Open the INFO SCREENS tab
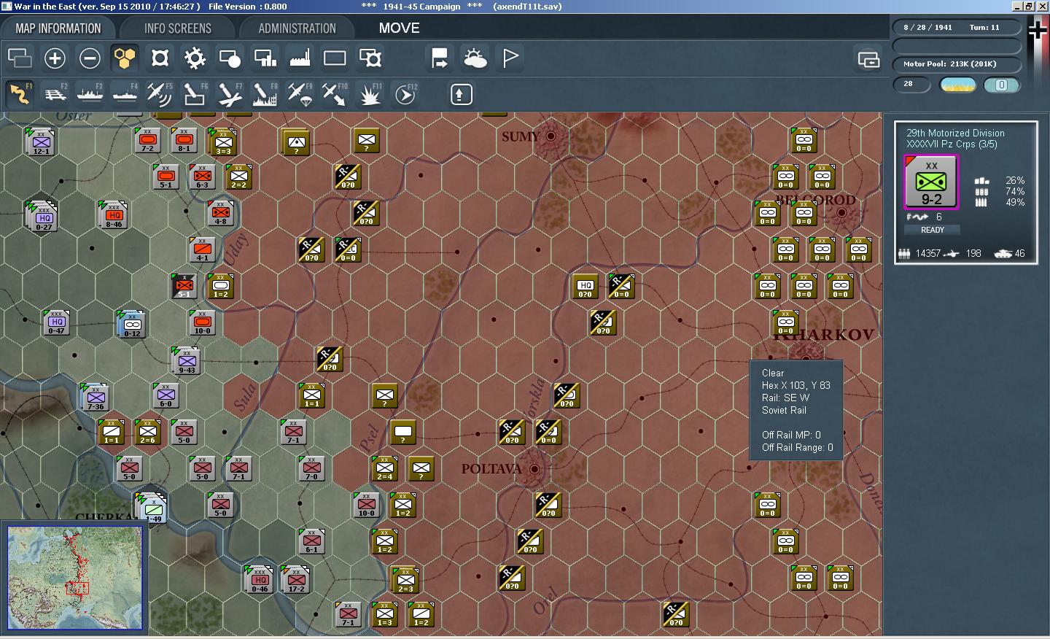The width and height of the screenshot is (1050, 639). pos(177,28)
